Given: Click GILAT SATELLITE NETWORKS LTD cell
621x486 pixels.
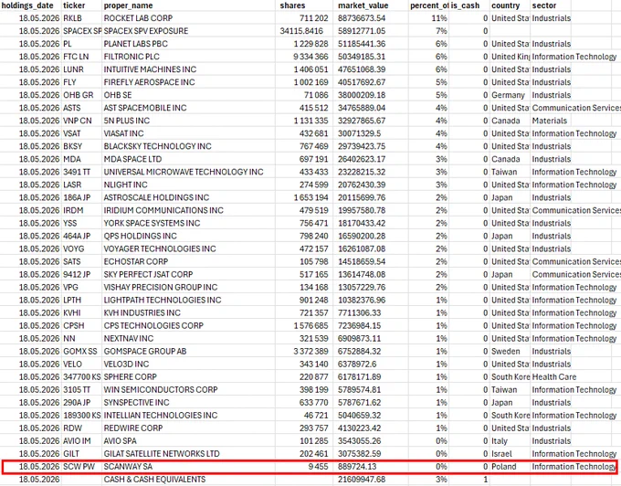Looking at the screenshot, I should (x=189, y=453).
